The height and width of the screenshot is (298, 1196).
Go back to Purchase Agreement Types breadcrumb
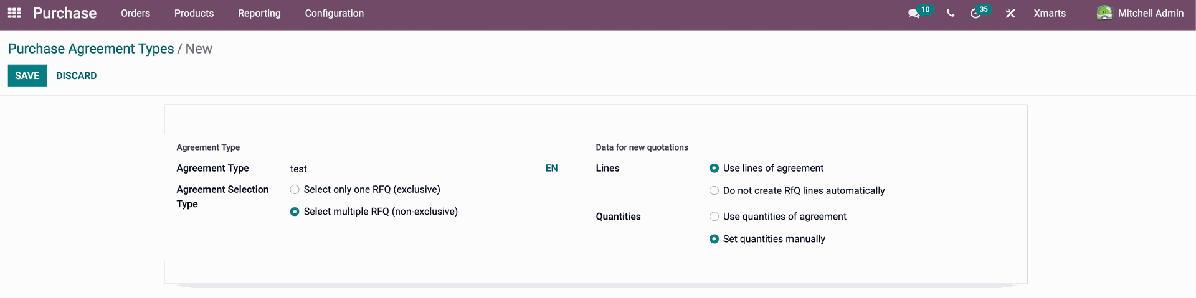coord(91,49)
